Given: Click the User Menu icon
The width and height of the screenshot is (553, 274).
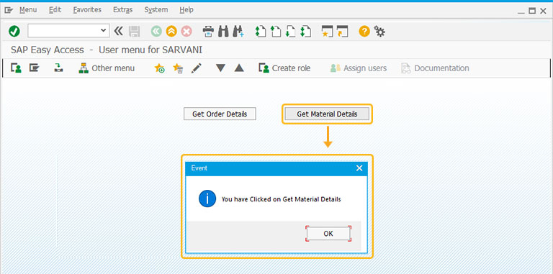Looking at the screenshot, I should click(x=16, y=68).
